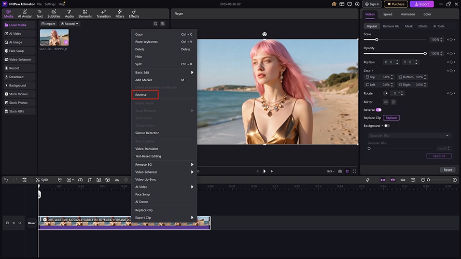Enable the Background toggle
461x259 pixels.
tap(387, 126)
